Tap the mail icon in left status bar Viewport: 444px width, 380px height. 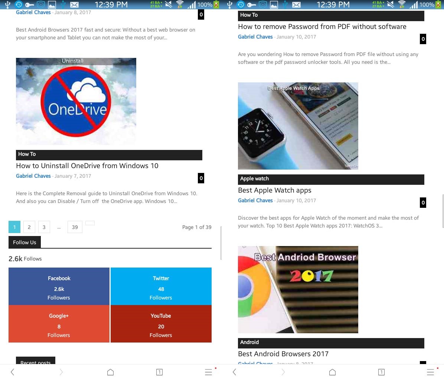pos(75,4)
